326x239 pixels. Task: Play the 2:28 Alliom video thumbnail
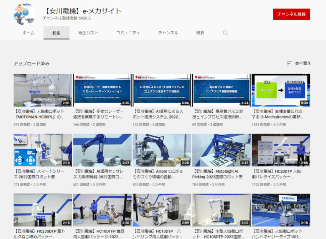pyautogui.click(x=162, y=150)
